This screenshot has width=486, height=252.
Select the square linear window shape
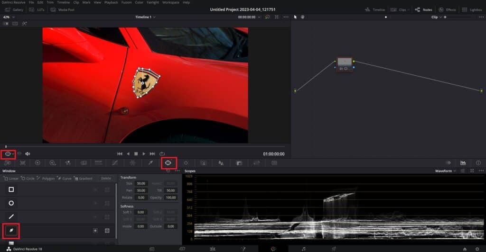[x=11, y=189]
